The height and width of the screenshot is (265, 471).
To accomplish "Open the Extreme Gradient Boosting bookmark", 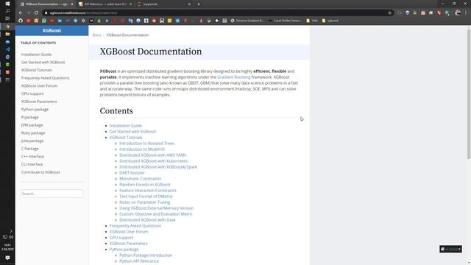I will point(247,21).
